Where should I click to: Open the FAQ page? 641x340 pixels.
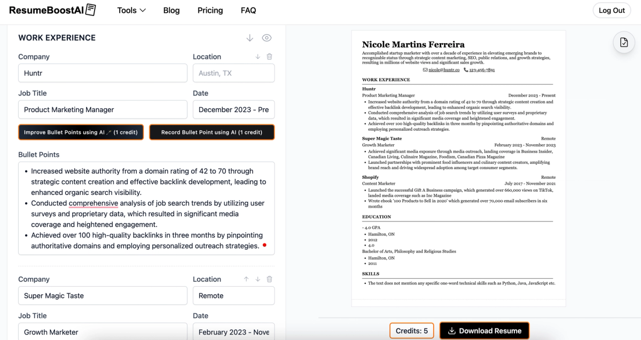tap(248, 10)
